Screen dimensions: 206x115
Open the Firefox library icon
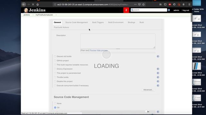click(x=161, y=4)
